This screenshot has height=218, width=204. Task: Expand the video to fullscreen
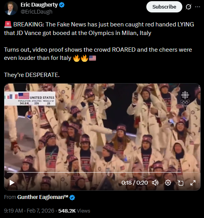(193, 183)
